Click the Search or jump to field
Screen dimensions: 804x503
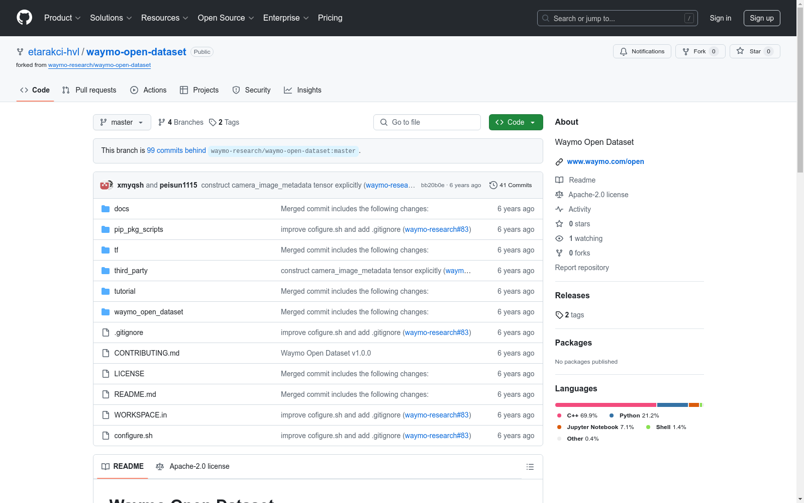pyautogui.click(x=618, y=18)
